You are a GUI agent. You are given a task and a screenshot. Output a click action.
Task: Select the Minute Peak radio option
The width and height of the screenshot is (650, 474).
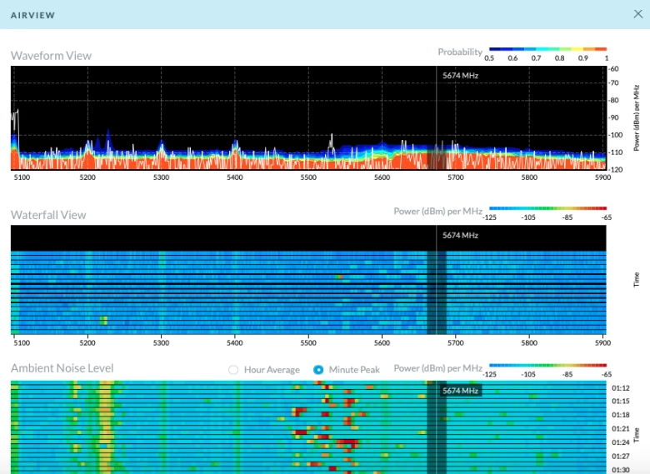(318, 370)
